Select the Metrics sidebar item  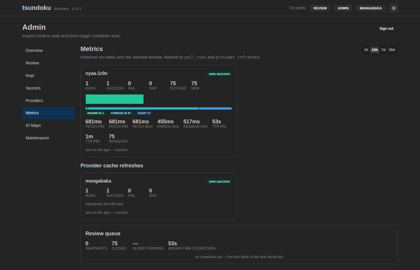click(x=48, y=113)
